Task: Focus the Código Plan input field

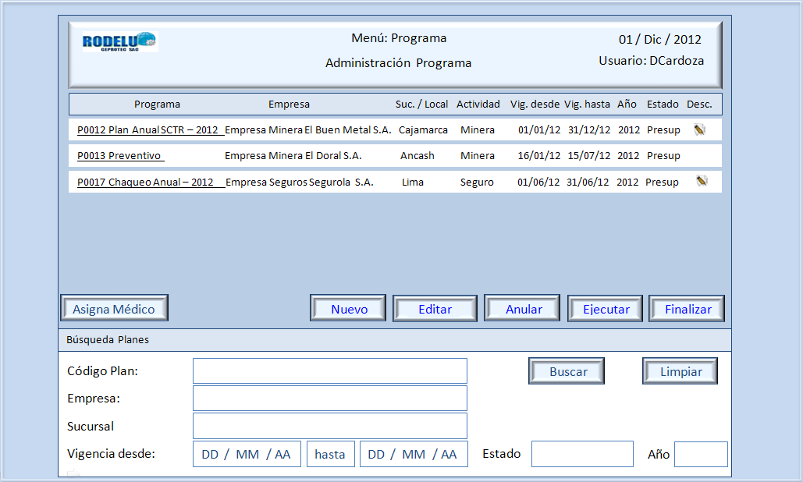Action: pos(330,371)
